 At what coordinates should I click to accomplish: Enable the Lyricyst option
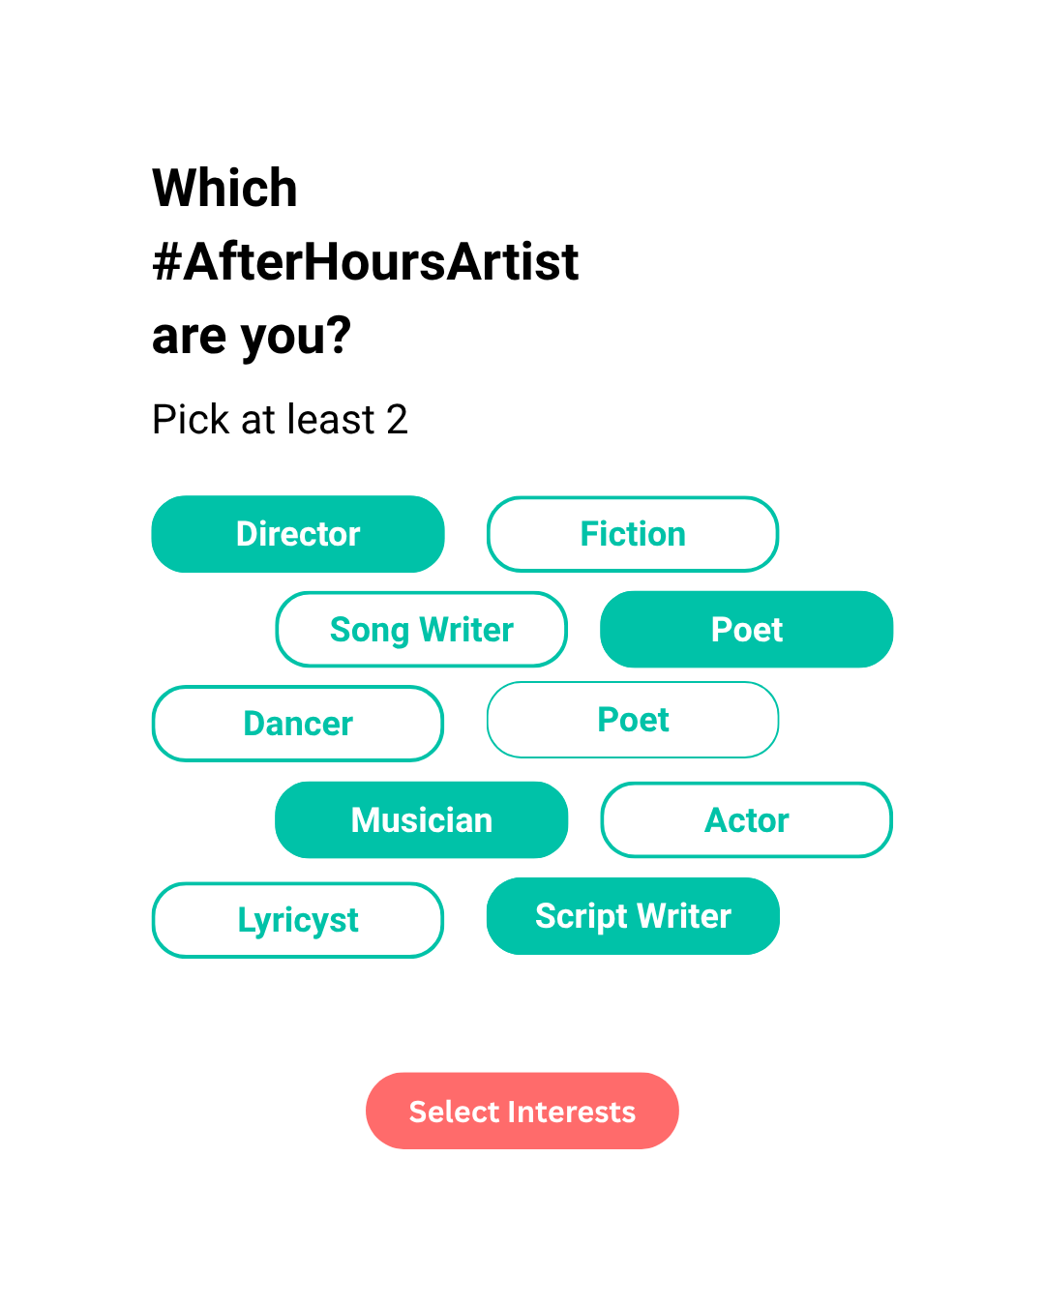click(298, 920)
